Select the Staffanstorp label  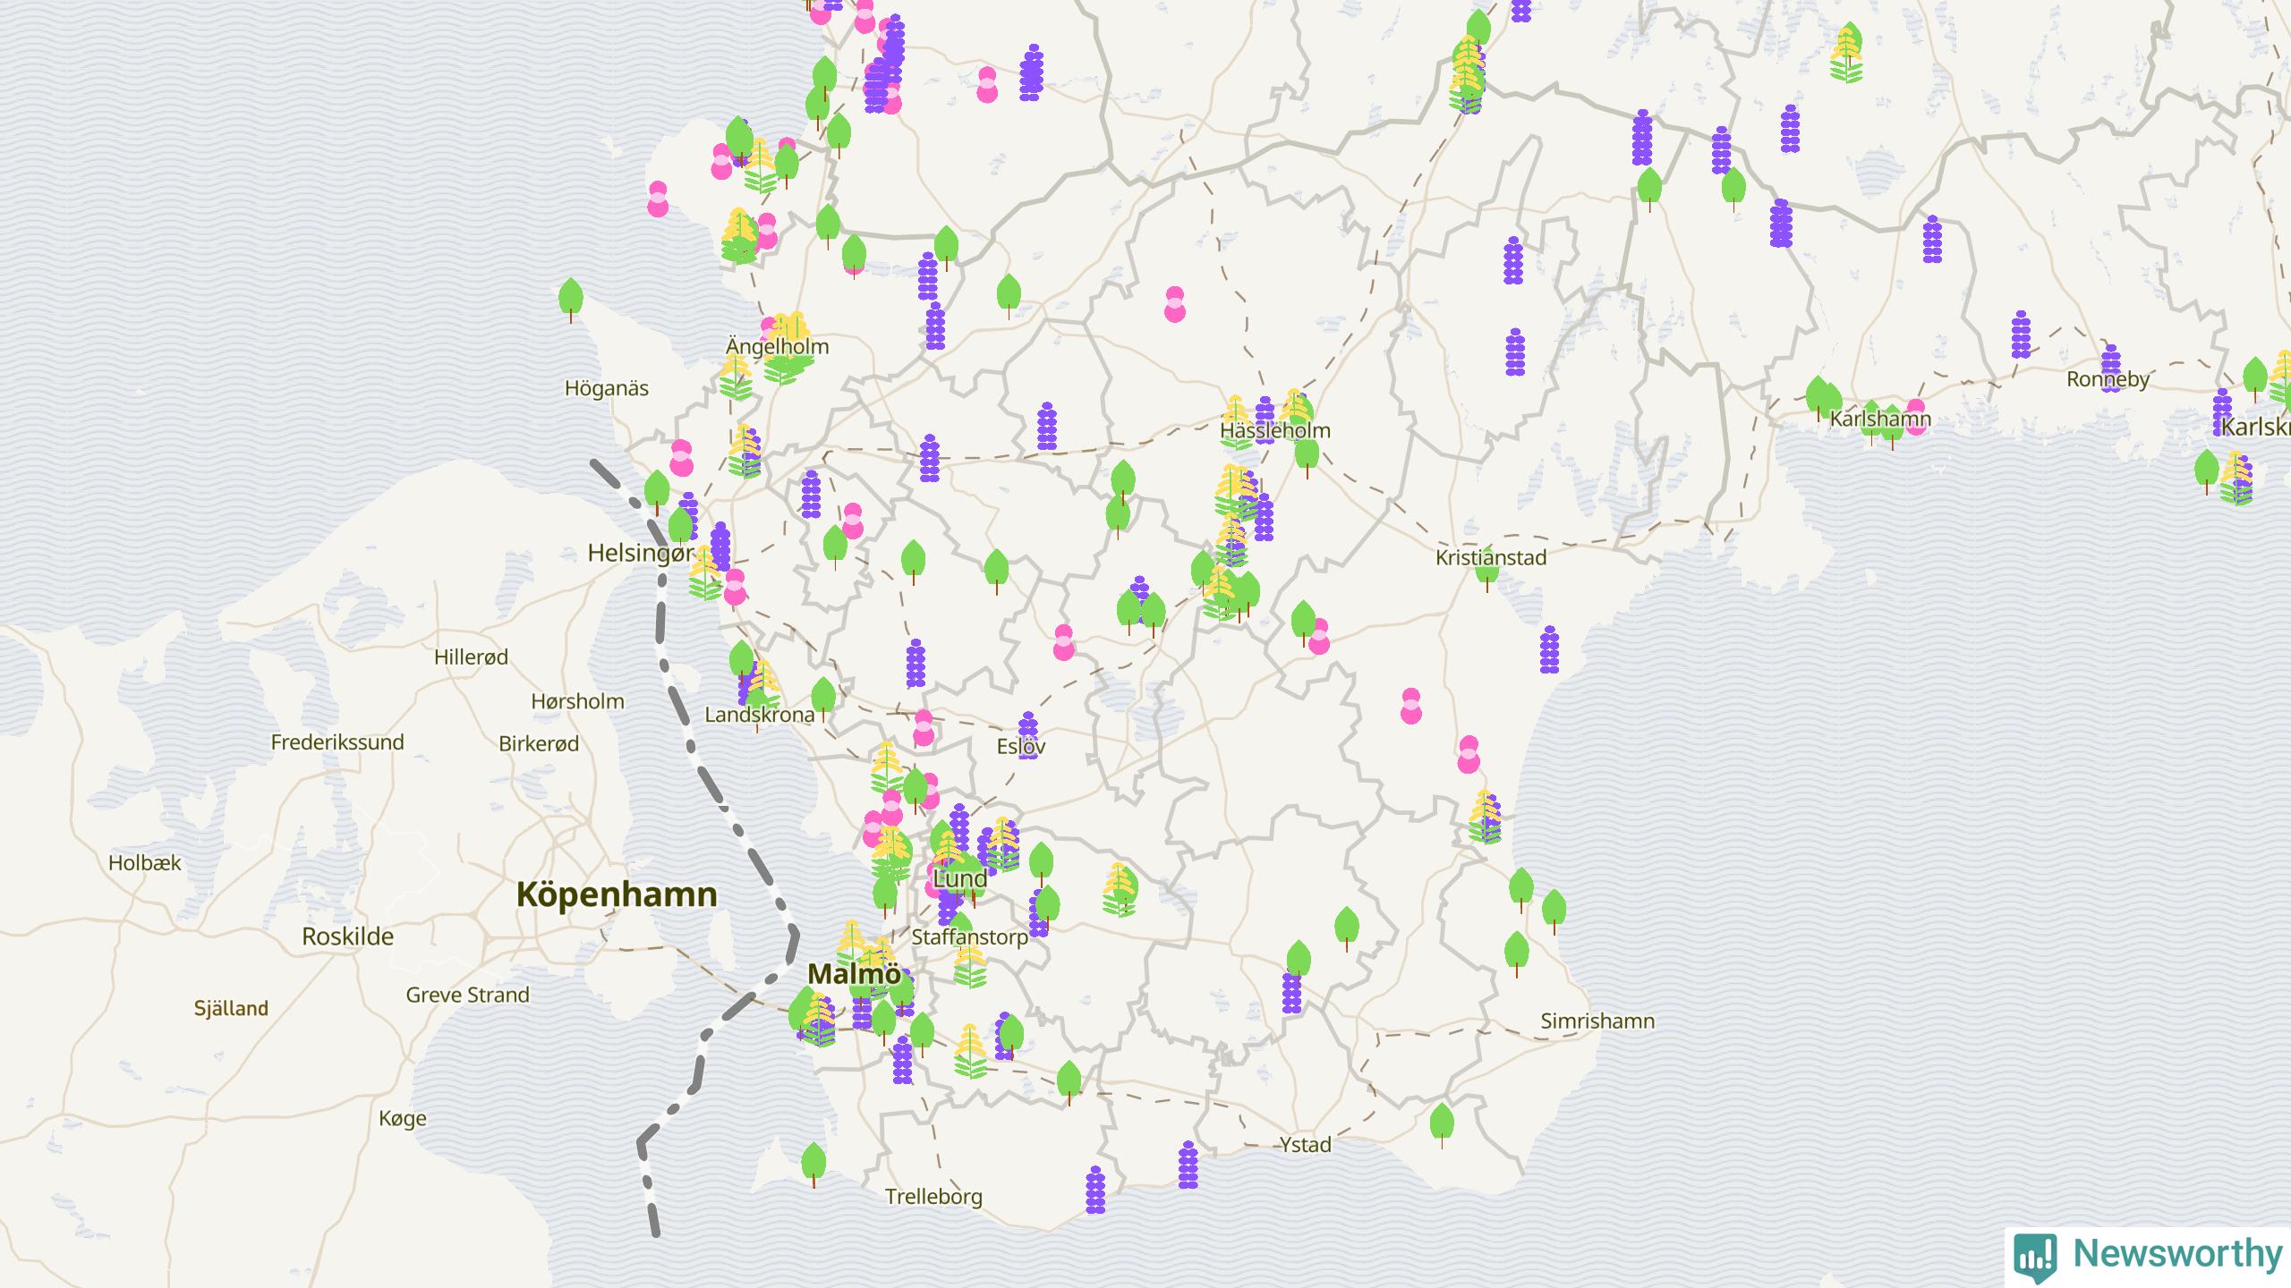(x=969, y=937)
